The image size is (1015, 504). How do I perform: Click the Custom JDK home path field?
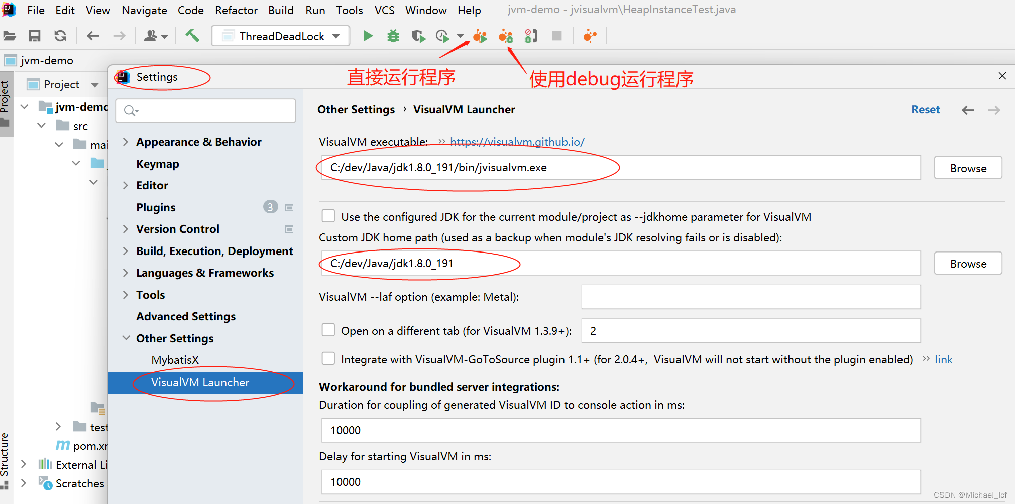click(x=621, y=263)
